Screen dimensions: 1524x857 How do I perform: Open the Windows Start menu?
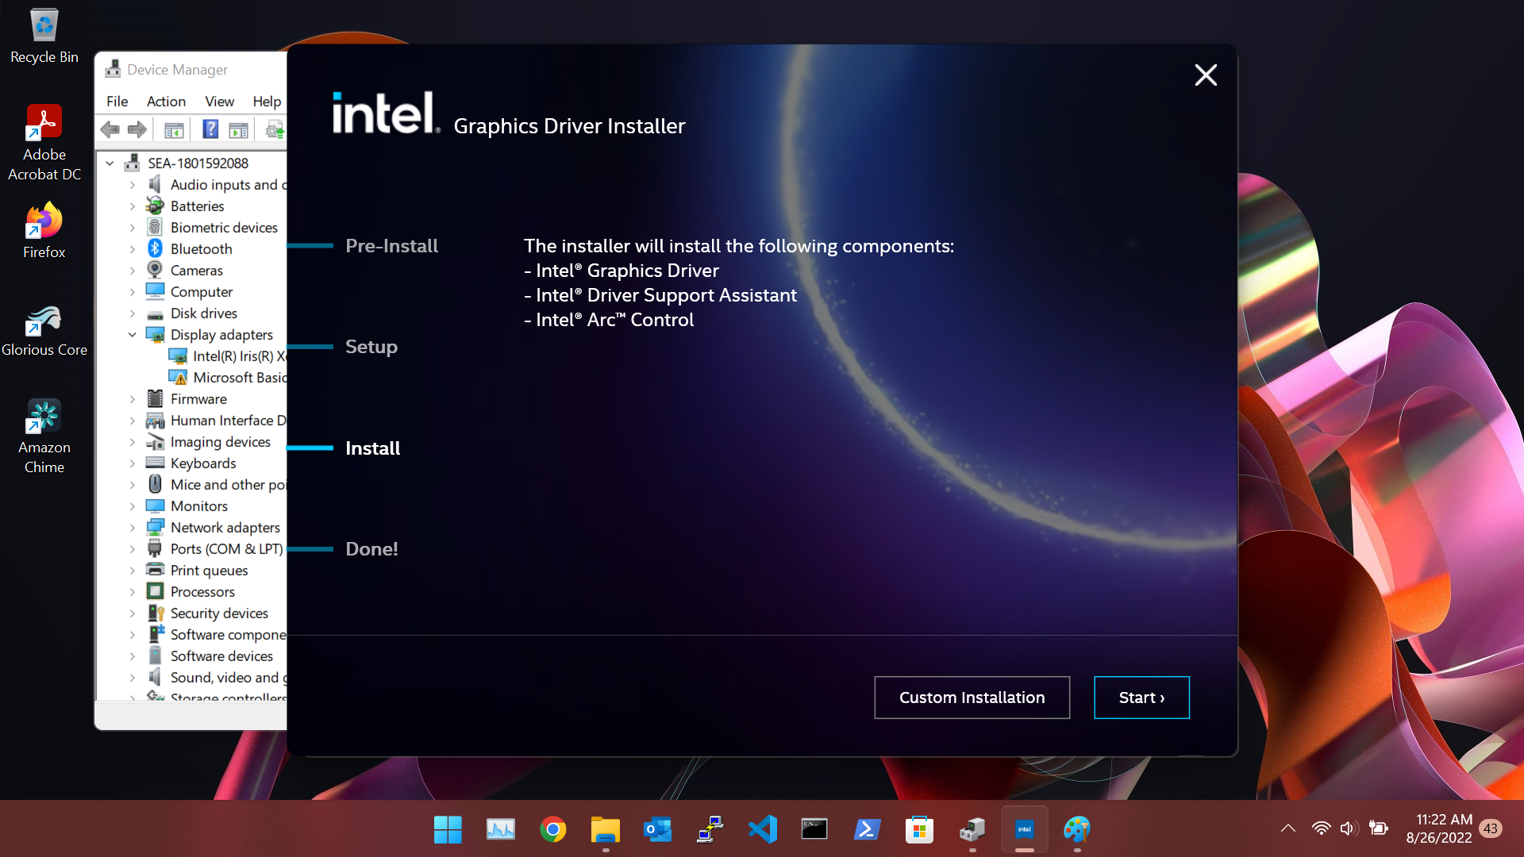[x=448, y=829]
